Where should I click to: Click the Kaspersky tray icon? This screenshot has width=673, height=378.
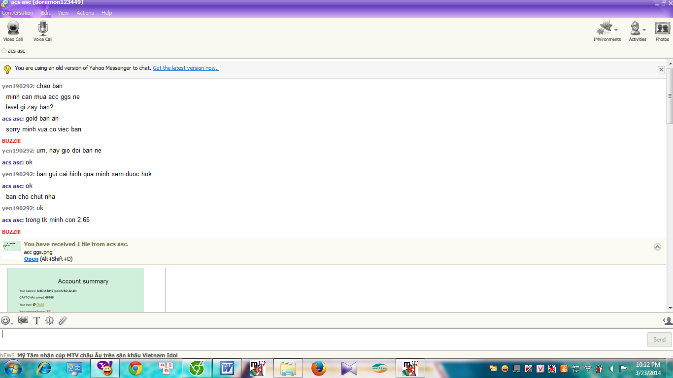tap(529, 368)
